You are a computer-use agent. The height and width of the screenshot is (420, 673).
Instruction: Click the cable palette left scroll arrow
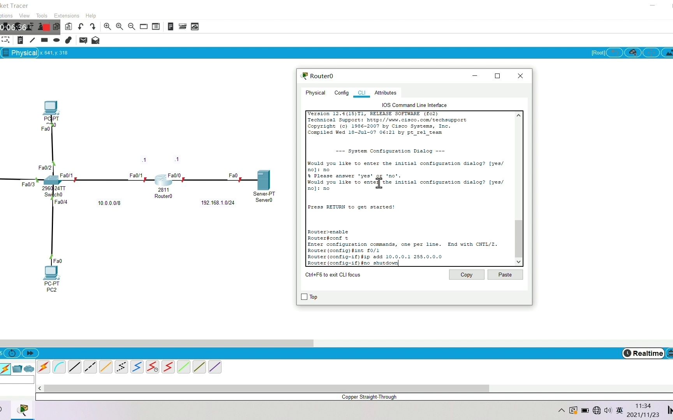coord(40,388)
